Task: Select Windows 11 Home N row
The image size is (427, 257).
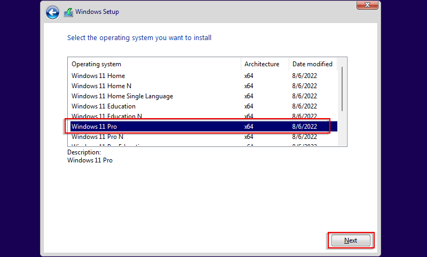Action: (x=101, y=86)
